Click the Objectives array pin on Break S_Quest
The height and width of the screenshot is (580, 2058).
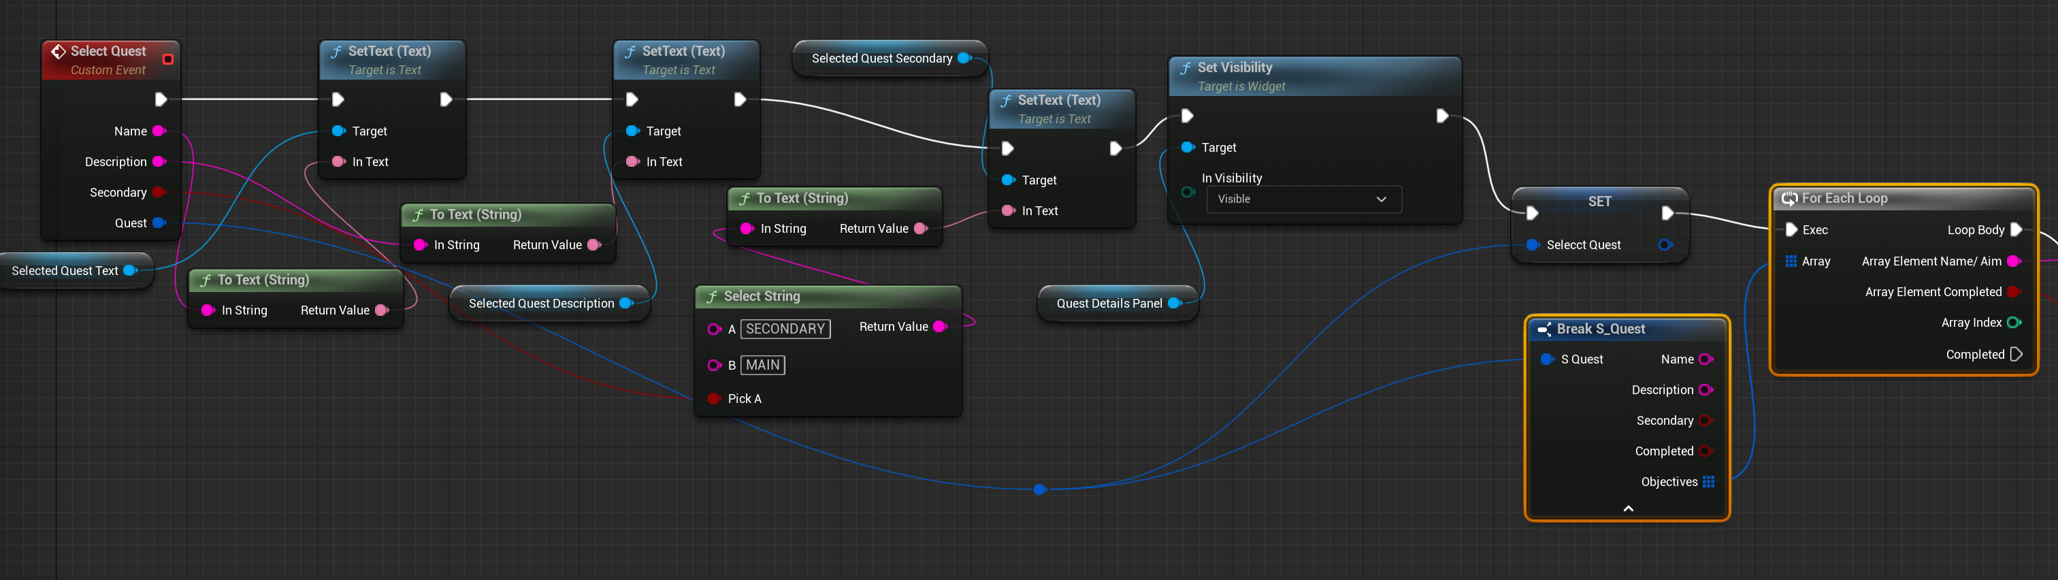point(1709,482)
